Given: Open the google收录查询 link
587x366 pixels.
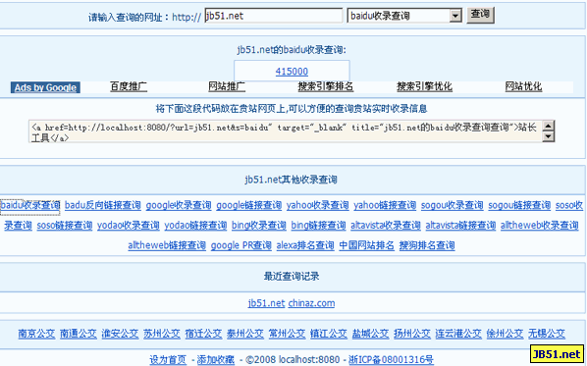Looking at the screenshot, I should [179, 205].
